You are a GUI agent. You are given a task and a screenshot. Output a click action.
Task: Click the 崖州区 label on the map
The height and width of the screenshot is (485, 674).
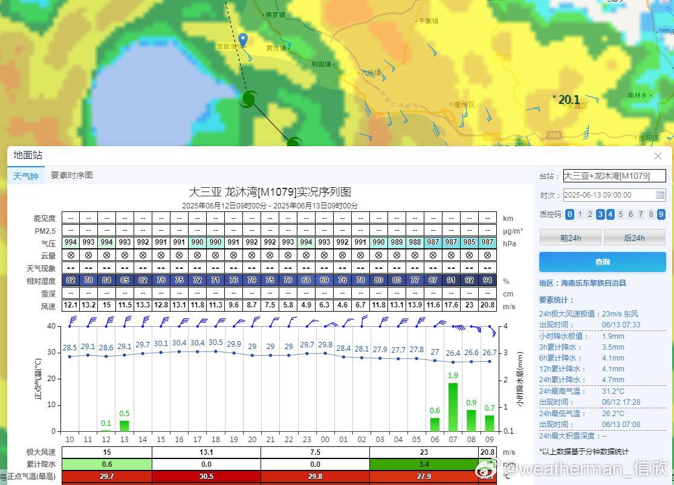tap(464, 104)
